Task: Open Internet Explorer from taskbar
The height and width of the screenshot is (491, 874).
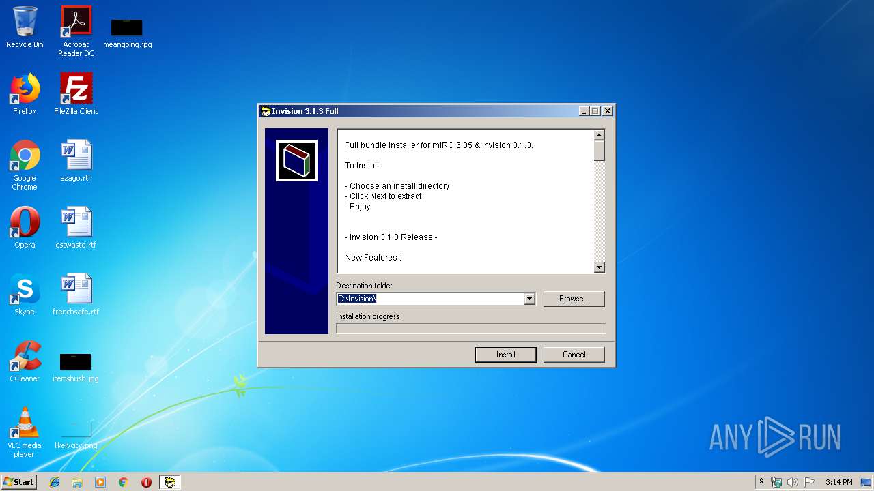Action: 55,482
